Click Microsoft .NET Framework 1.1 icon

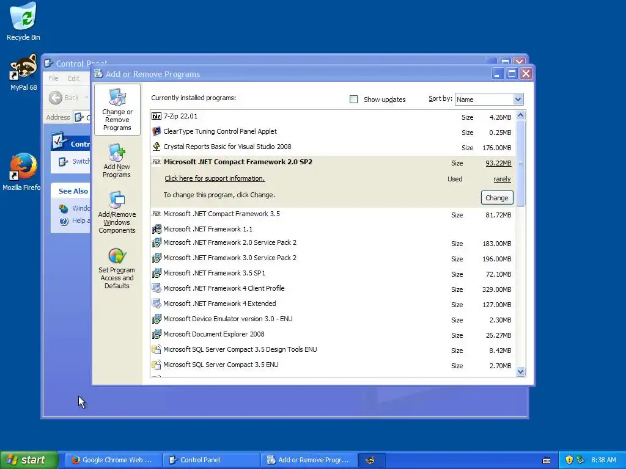click(x=156, y=229)
